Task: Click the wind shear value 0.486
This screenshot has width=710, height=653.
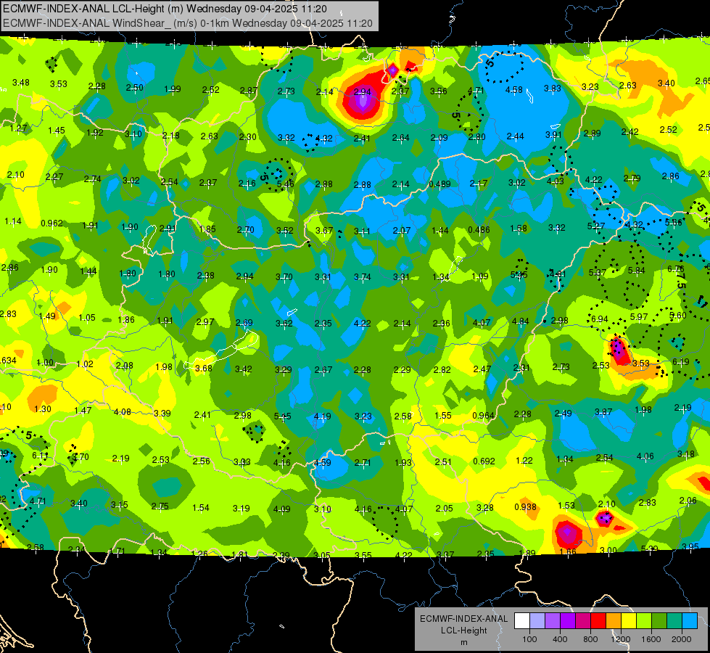Action: (479, 230)
